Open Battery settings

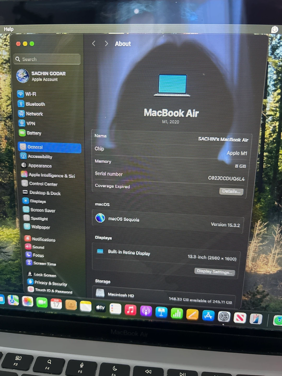[30, 133]
